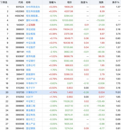Open the 保险 sector row
Image resolution: width=121 pixels, height=130 pixels.
pos(28,70)
